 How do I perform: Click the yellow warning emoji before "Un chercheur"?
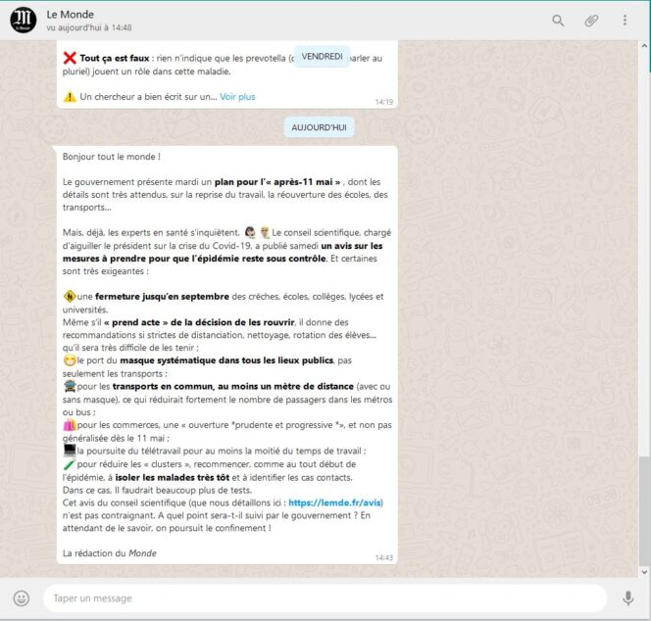(70, 97)
